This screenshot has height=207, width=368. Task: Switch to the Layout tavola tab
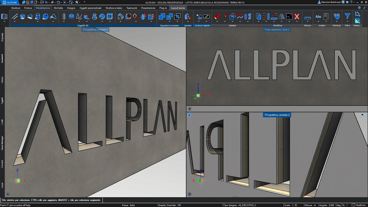[178, 8]
